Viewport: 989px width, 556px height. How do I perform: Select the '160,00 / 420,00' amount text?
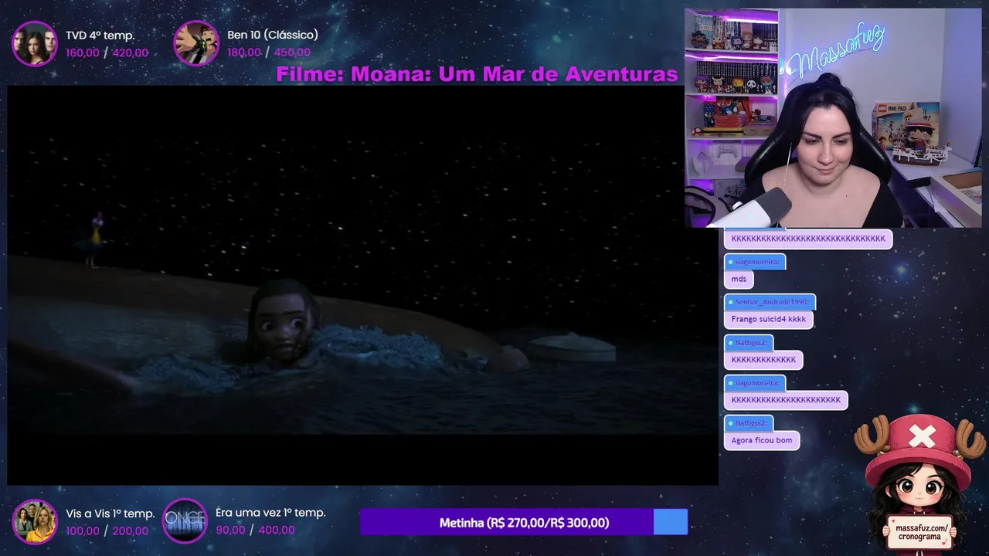[107, 53]
